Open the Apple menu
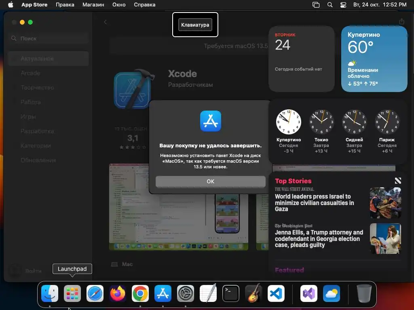The width and height of the screenshot is (414, 310). pyautogui.click(x=11, y=5)
